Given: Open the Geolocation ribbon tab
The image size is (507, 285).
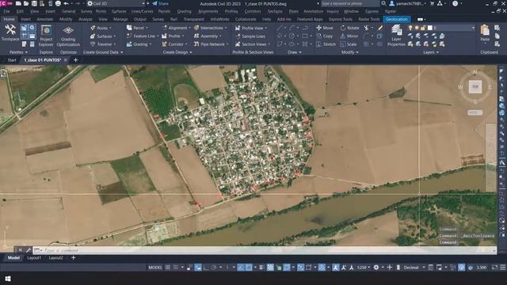Looking at the screenshot, I should coord(397,19).
